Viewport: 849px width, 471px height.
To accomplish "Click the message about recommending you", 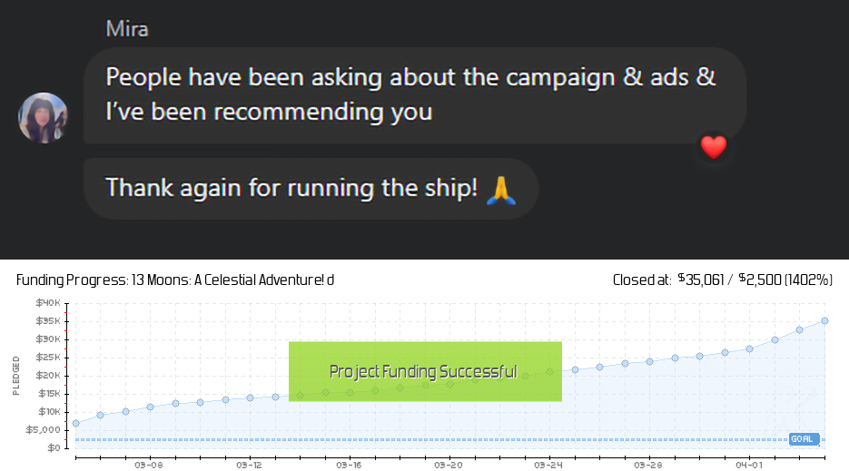I will tap(409, 94).
